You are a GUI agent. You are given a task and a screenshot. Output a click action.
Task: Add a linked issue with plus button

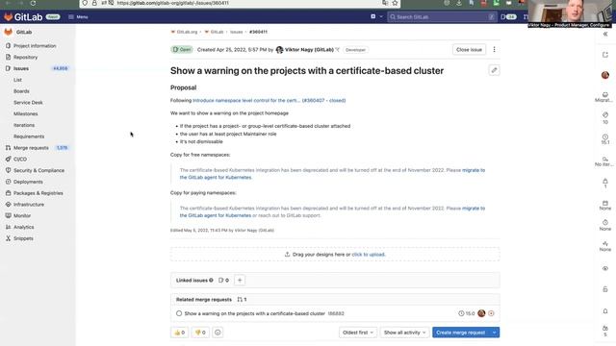240,281
